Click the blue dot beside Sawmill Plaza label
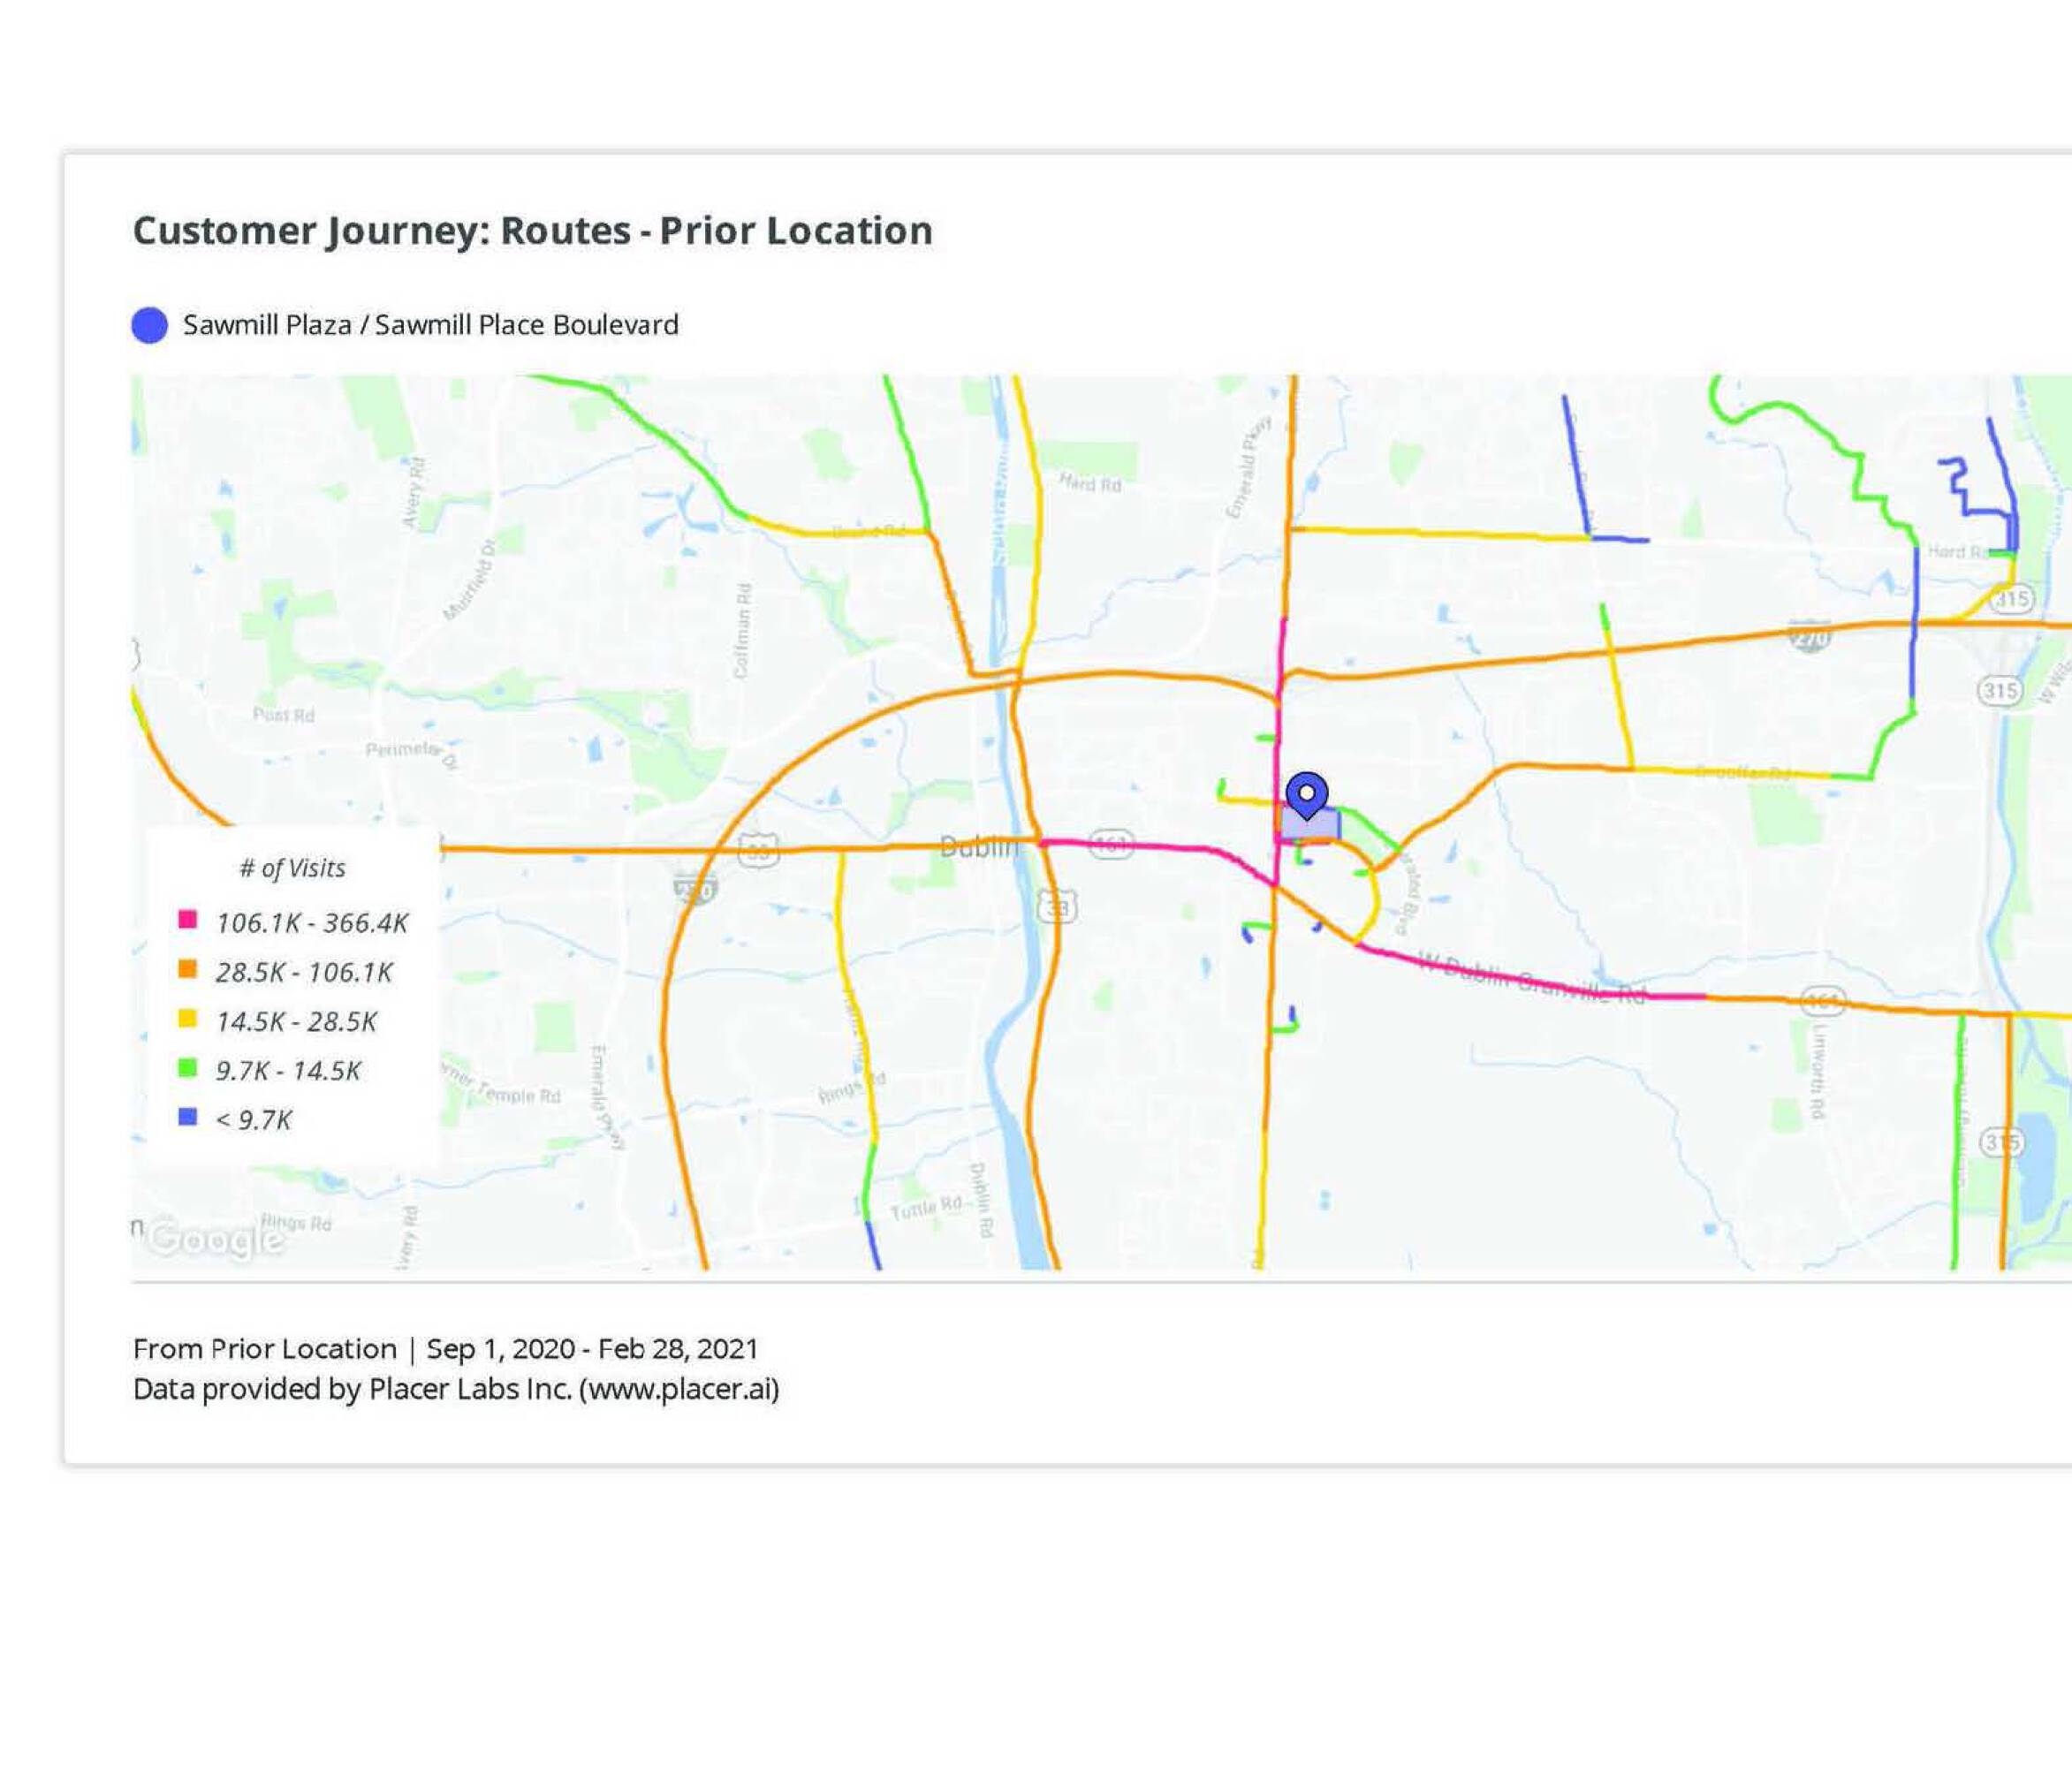This screenshot has height=1767, width=2072. (x=150, y=325)
